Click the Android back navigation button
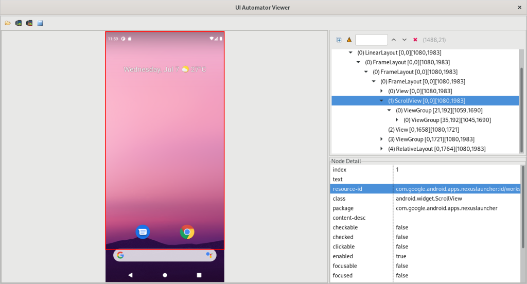 130,275
